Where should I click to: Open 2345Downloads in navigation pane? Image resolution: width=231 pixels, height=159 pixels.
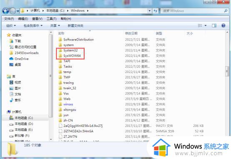click(24, 53)
